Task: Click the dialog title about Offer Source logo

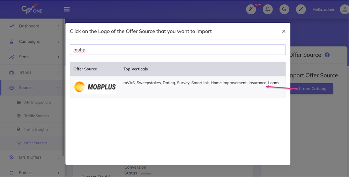Action: [x=141, y=31]
